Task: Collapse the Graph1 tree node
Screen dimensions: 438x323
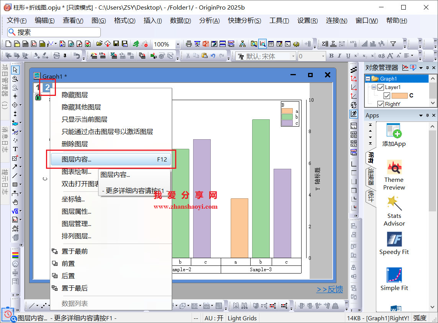Action: [368, 79]
